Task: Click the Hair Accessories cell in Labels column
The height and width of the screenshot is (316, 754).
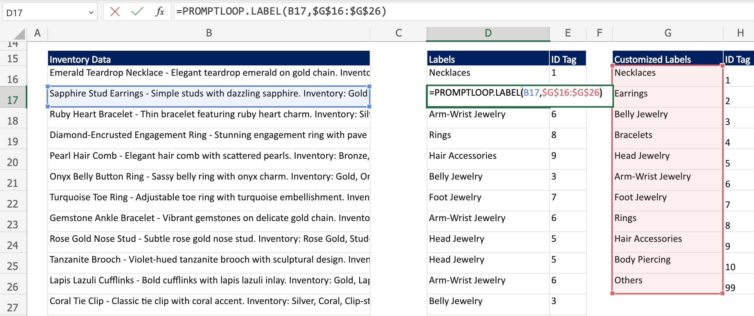Action: tap(488, 156)
